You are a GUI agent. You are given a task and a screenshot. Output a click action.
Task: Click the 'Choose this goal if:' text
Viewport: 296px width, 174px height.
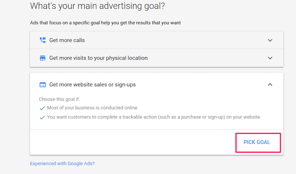(x=59, y=99)
